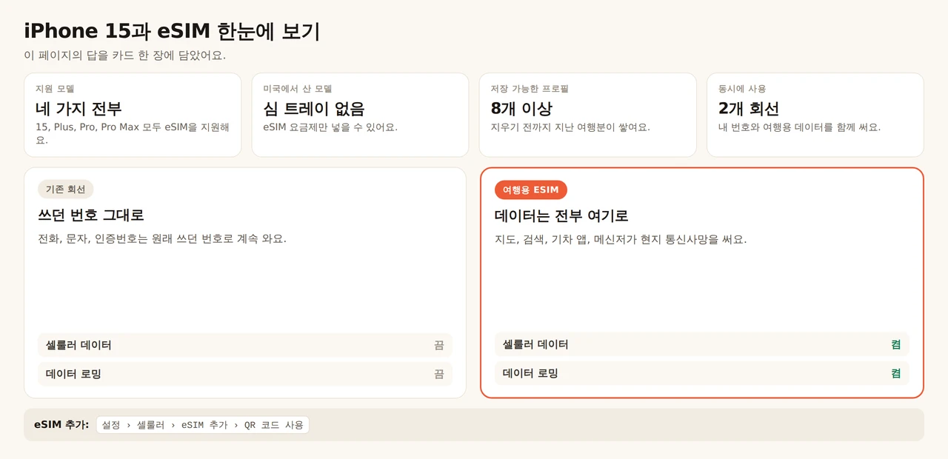Viewport: 948px width, 459px height.
Task: Click the text '15, Plus, Pro, Pro Max 모두 eSIM을 지원해요.'
Action: (x=133, y=133)
